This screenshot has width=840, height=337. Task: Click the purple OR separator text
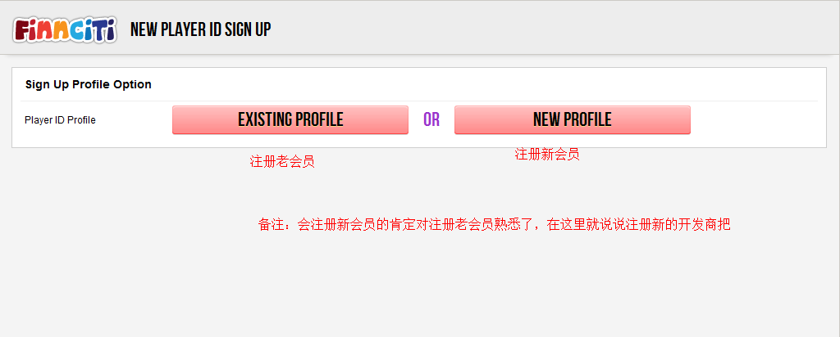431,119
